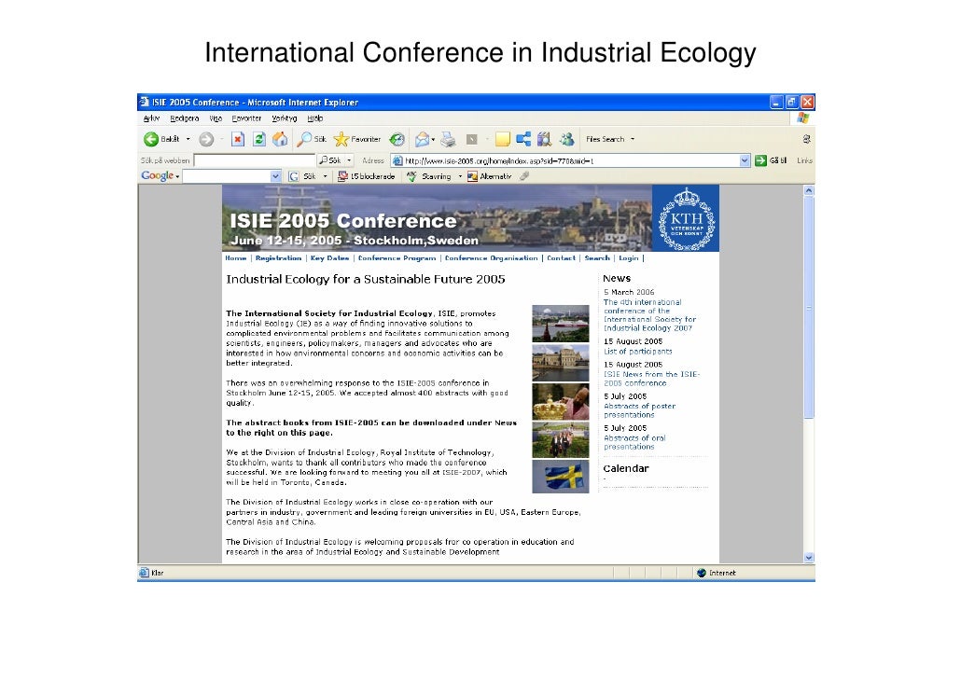Click the scrollbar up arrow
Image resolution: width=961 pixels, height=679 pixels.
pyautogui.click(x=808, y=190)
